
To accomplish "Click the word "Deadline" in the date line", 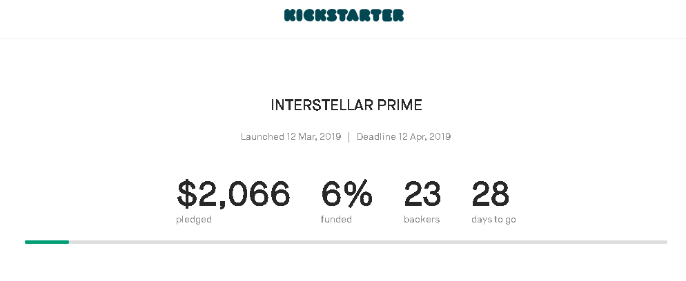I will (376, 136).
